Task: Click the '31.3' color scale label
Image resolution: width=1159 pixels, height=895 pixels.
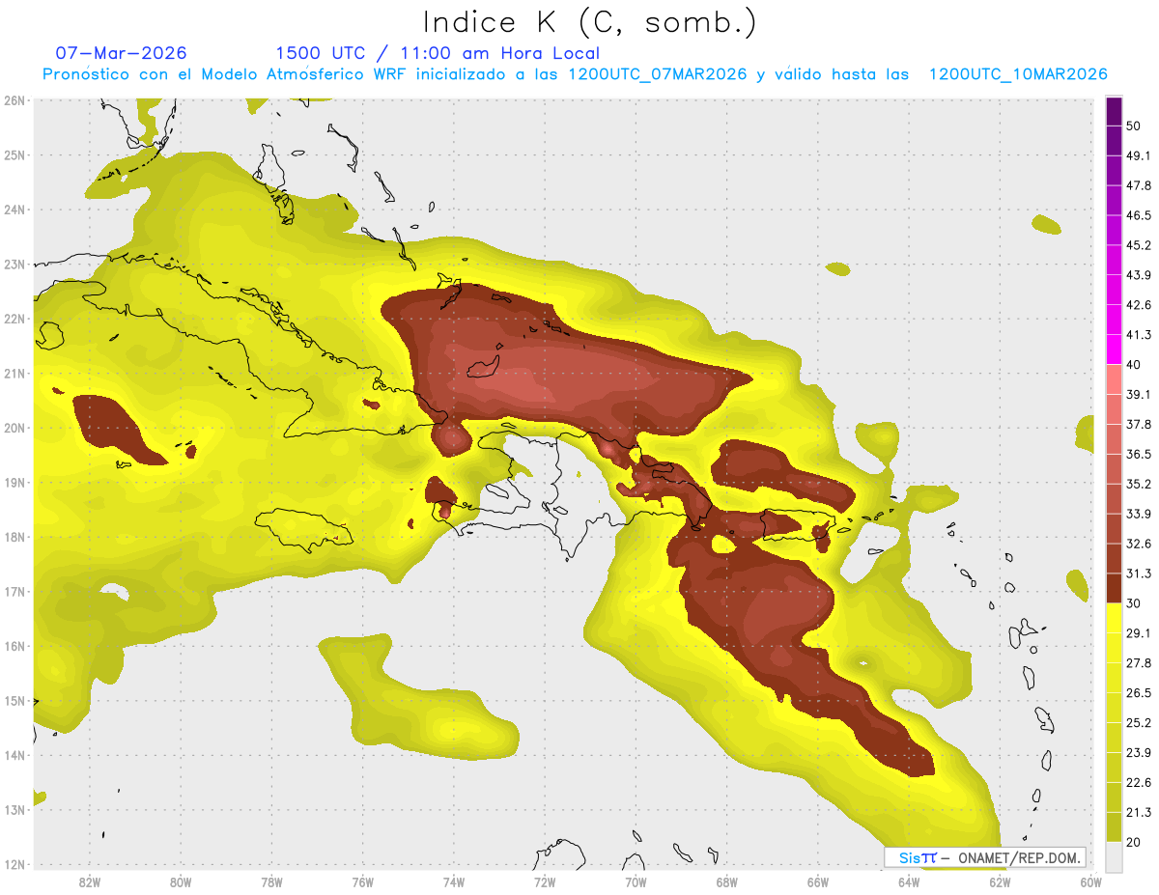Action: coord(1139,573)
